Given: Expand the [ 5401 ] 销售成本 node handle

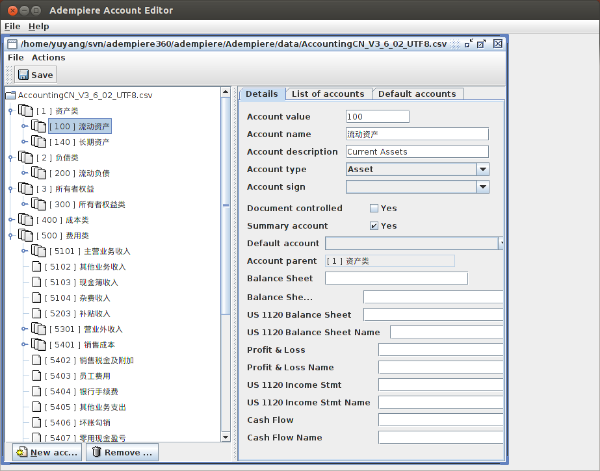Looking at the screenshot, I should click(x=23, y=344).
